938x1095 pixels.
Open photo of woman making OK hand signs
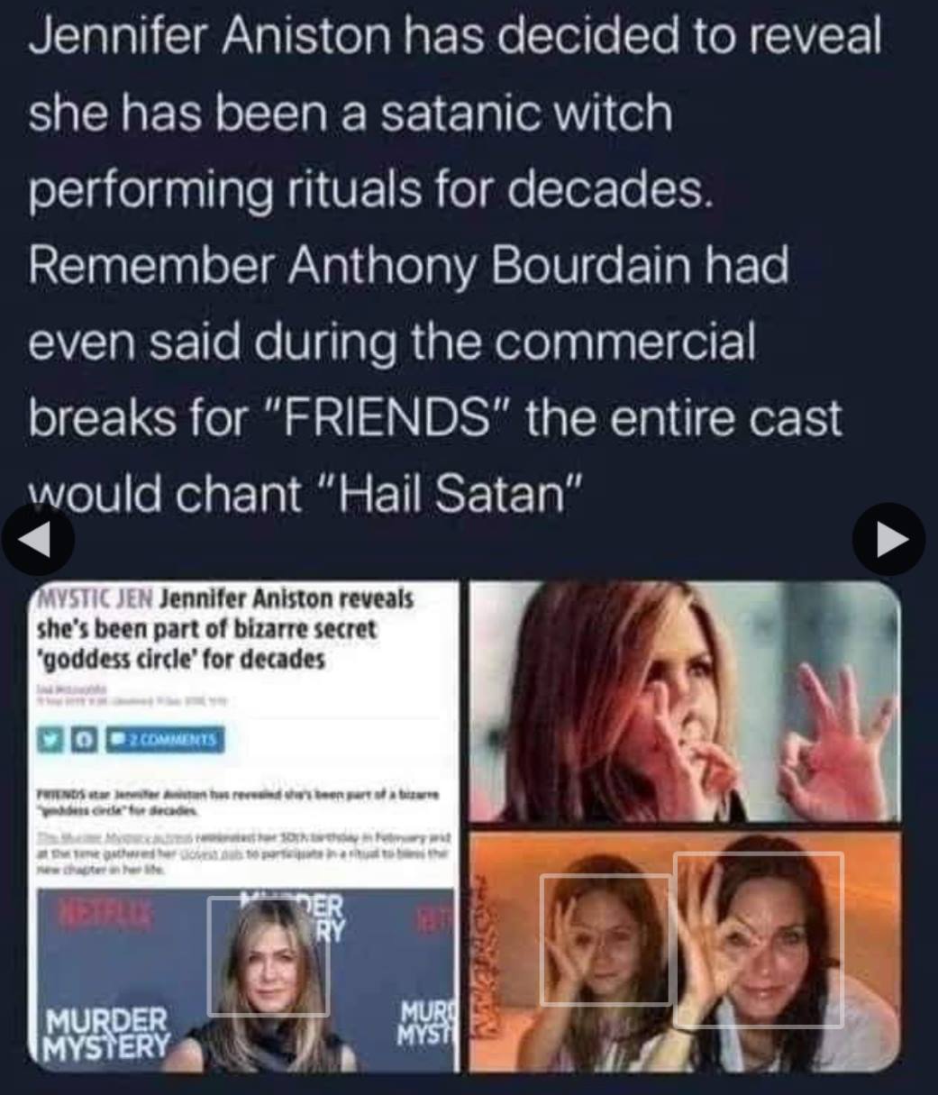[686, 701]
